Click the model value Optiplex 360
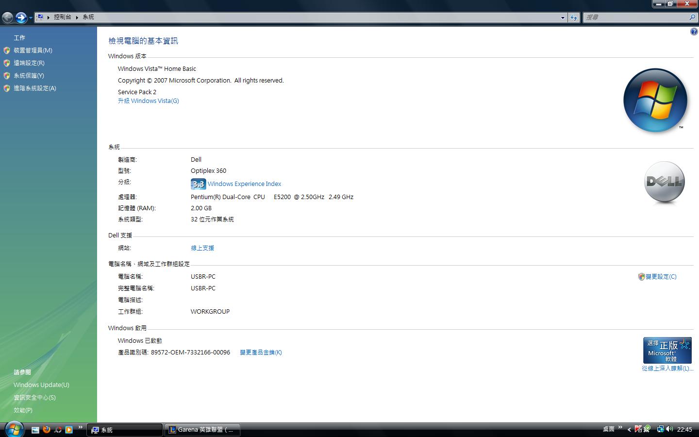 click(208, 171)
